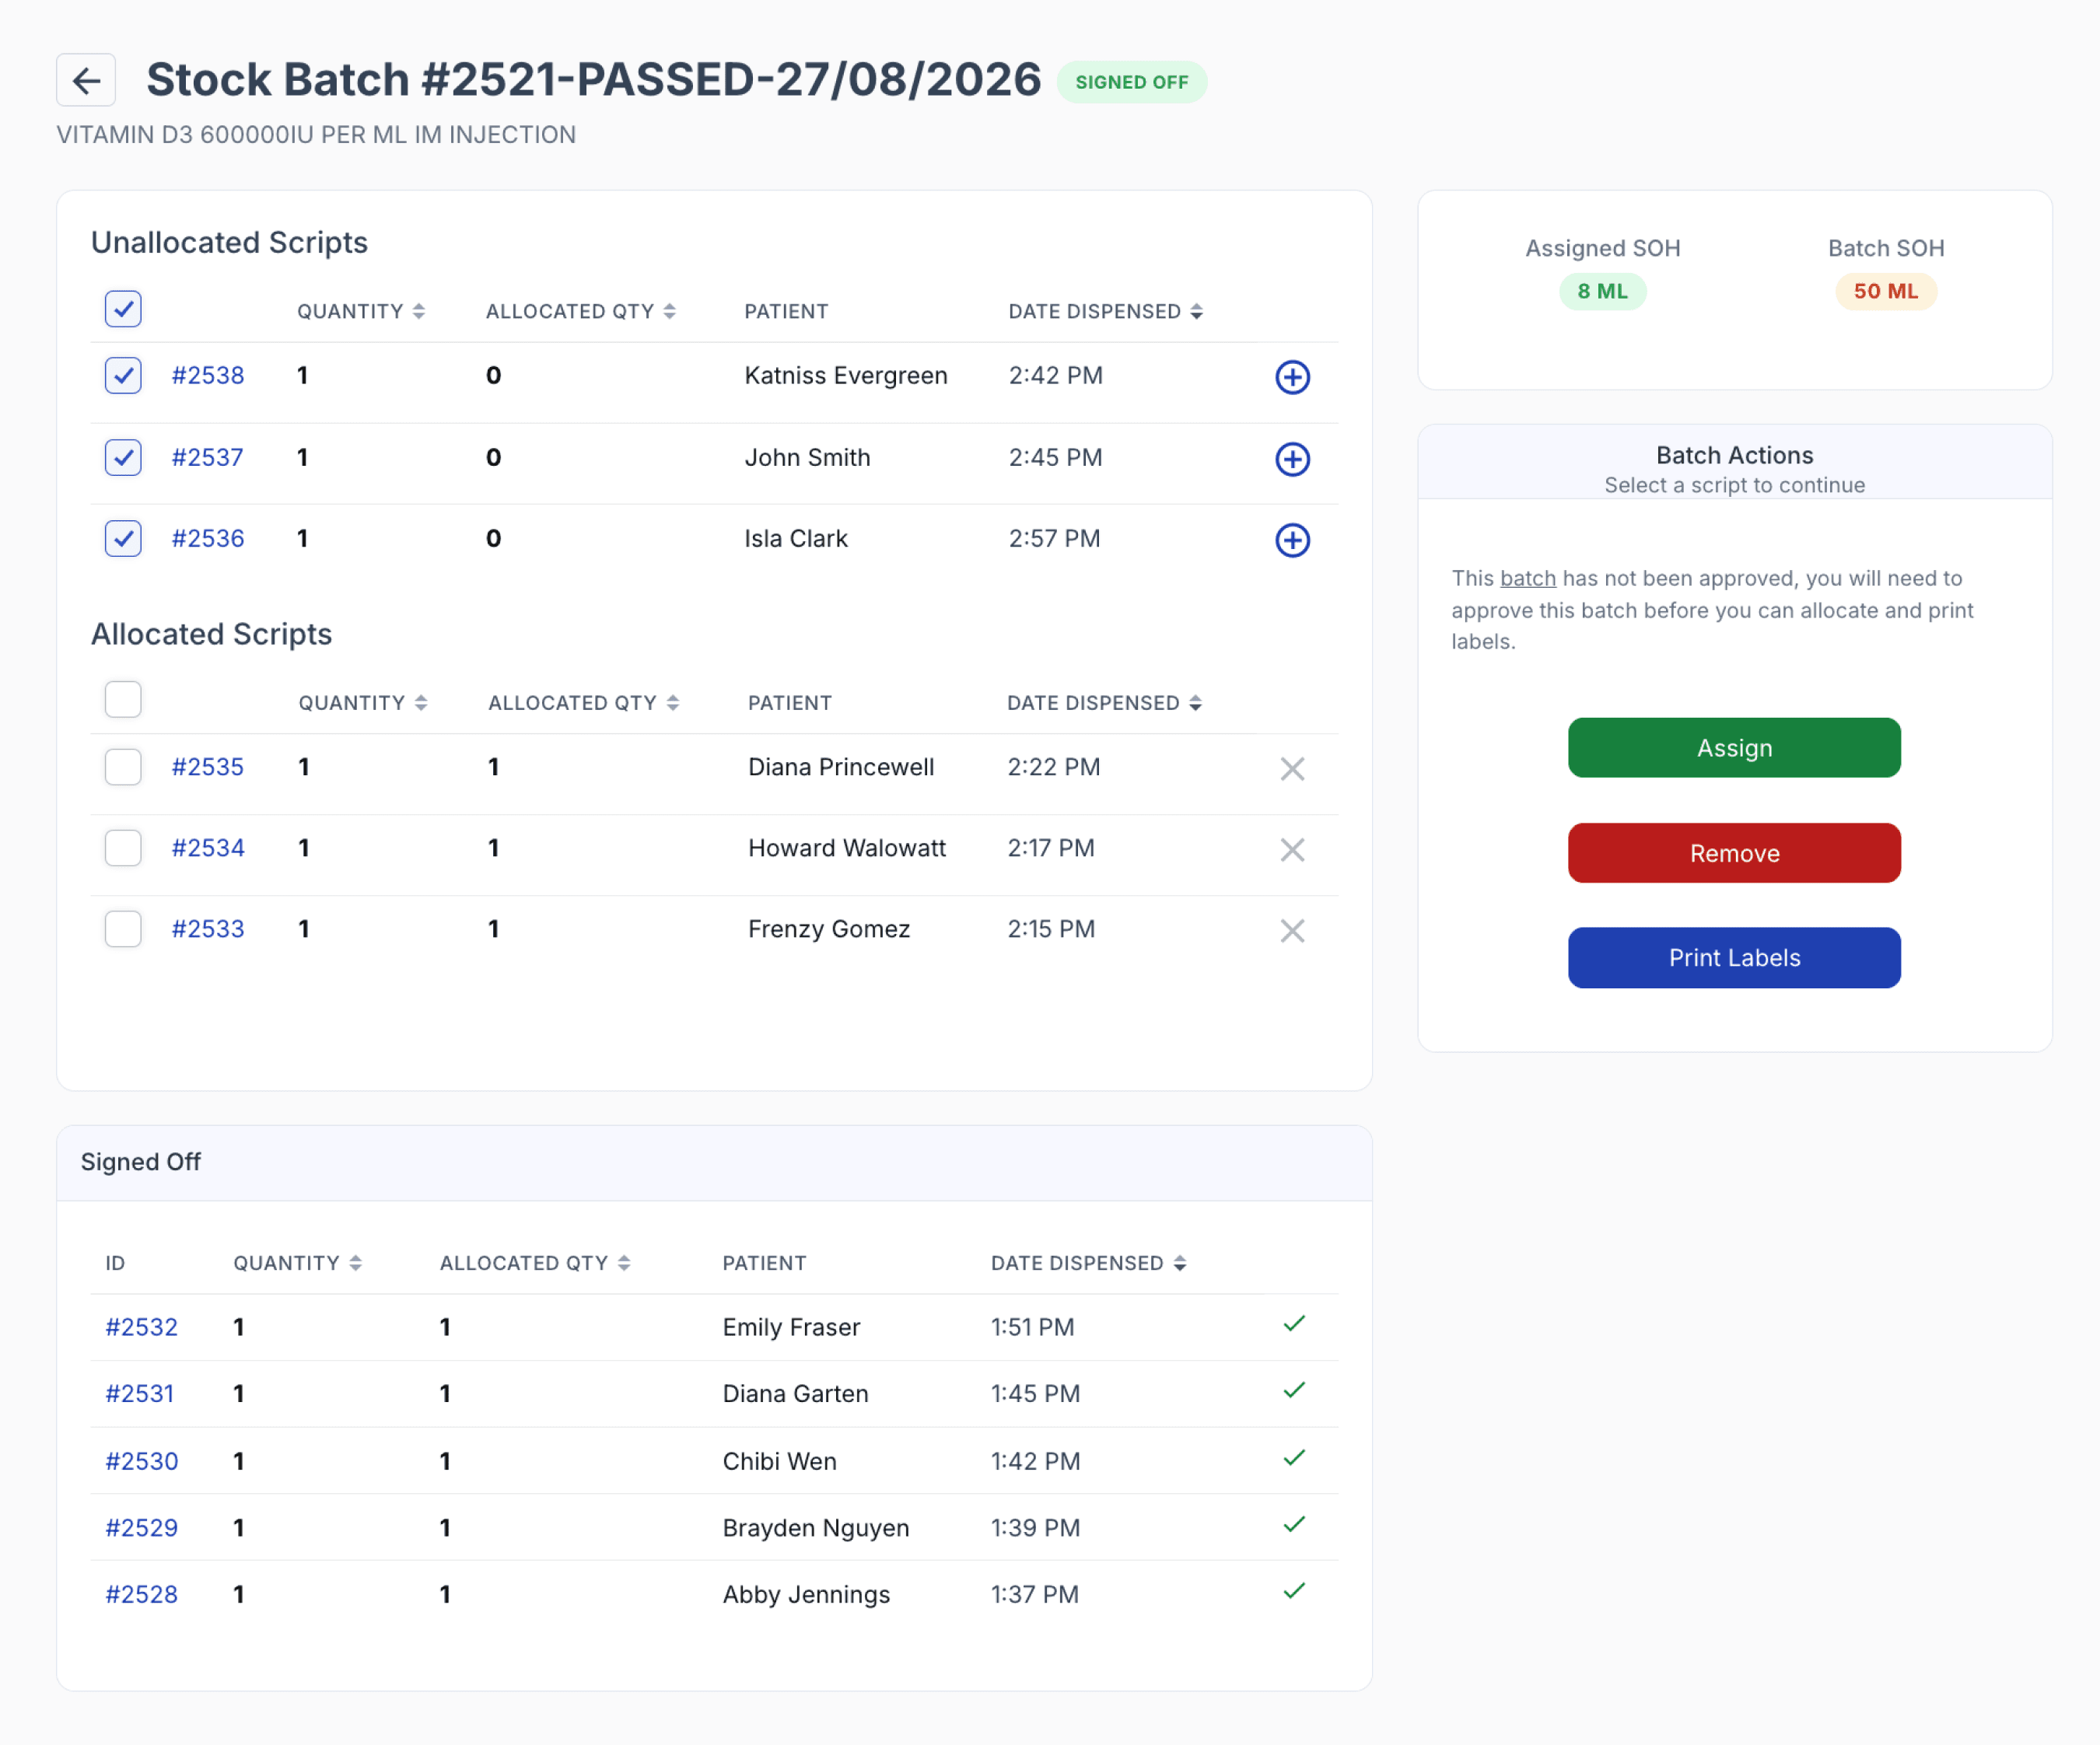Click the green Assign button
2100x1745 pixels.
point(1734,748)
